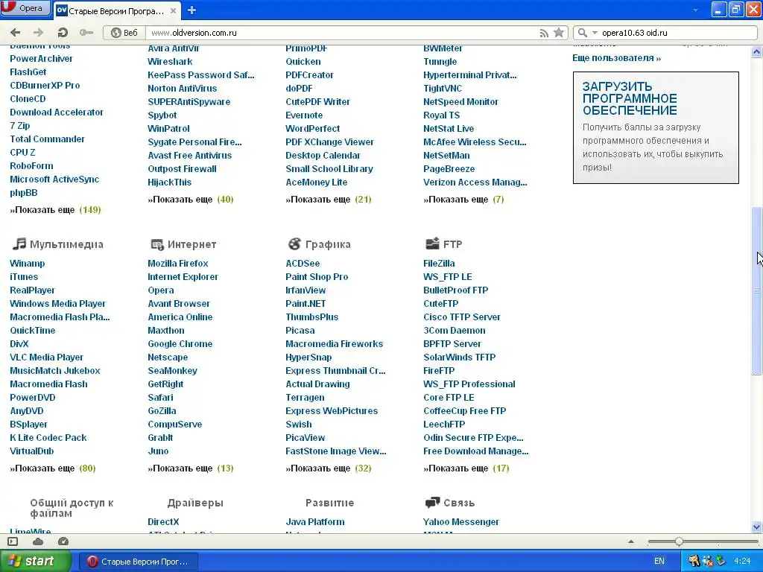763x572 pixels.
Task: Open the Windows Start menu
Action: [36, 561]
